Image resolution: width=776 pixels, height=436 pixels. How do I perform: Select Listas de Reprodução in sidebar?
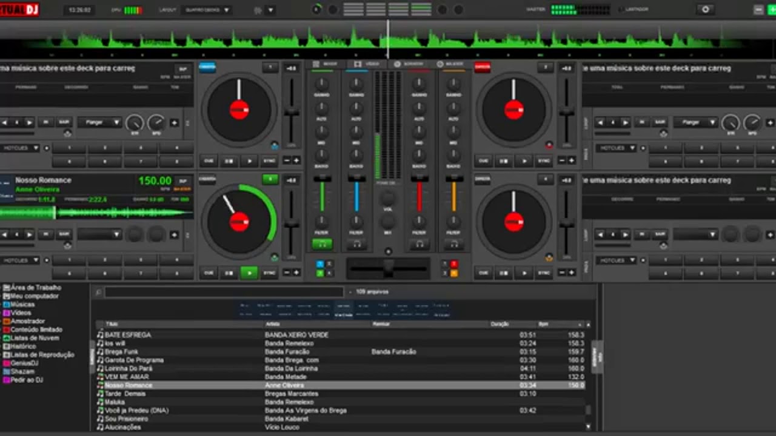(x=38, y=354)
